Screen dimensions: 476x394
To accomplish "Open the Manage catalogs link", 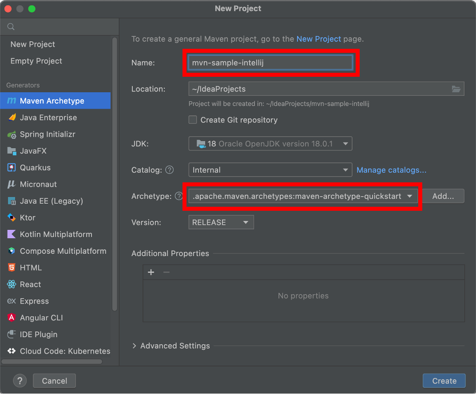I will tap(391, 170).
